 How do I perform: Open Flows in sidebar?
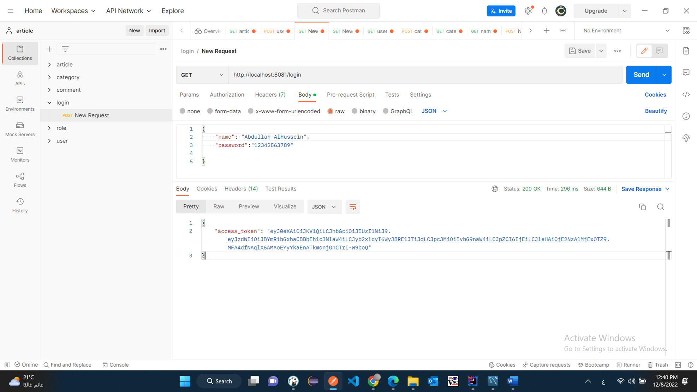(20, 180)
